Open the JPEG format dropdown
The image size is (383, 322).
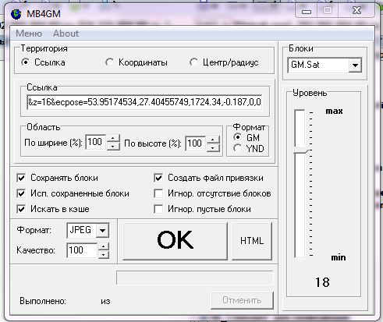click(102, 230)
